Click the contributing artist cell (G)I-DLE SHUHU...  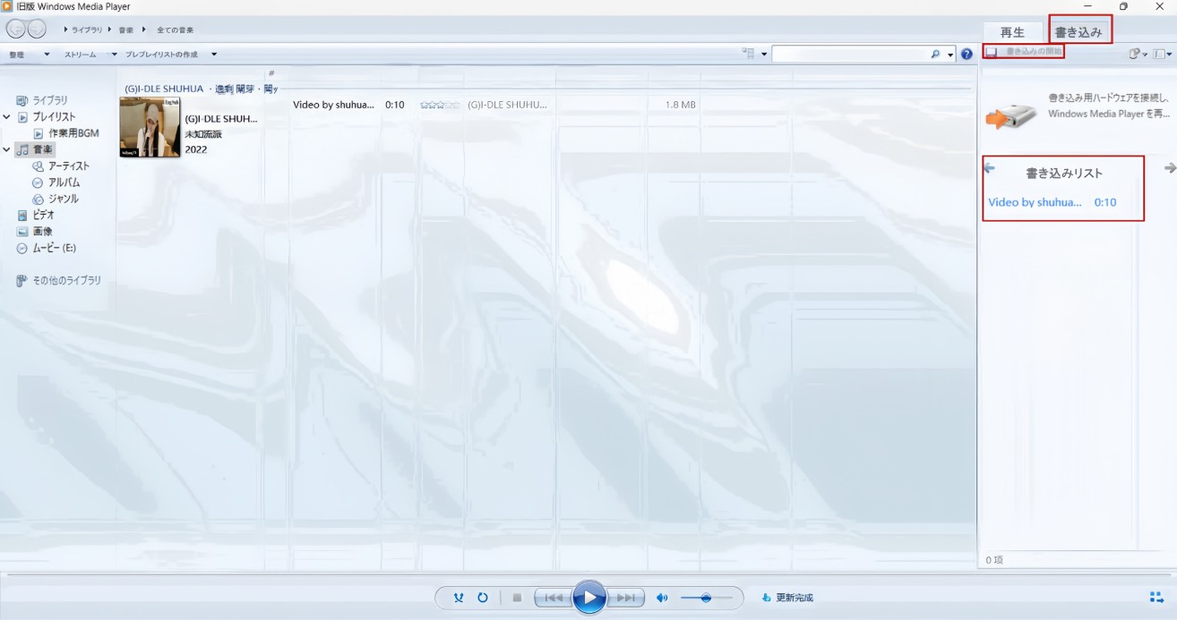tap(507, 105)
